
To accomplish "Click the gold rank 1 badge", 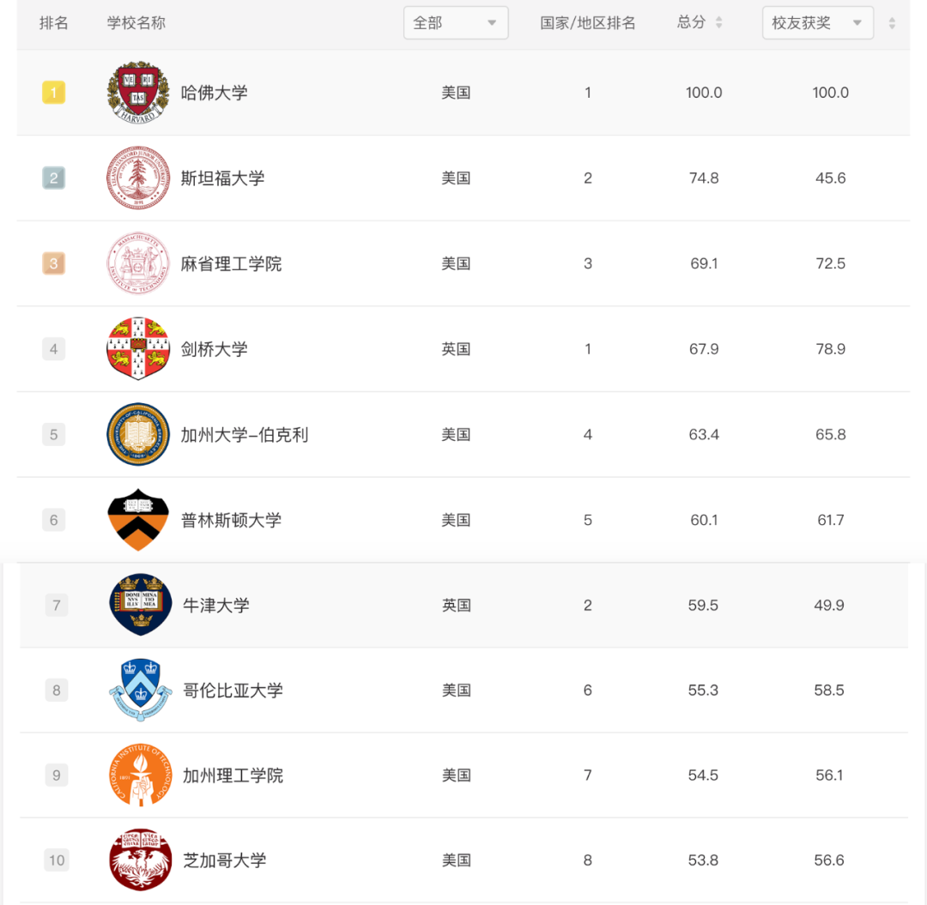I will (x=53, y=93).
